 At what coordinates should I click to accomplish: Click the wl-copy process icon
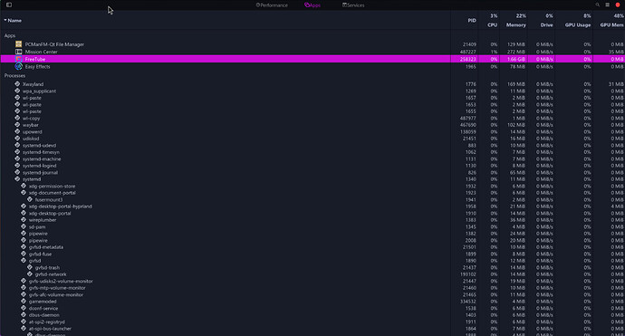coord(17,118)
